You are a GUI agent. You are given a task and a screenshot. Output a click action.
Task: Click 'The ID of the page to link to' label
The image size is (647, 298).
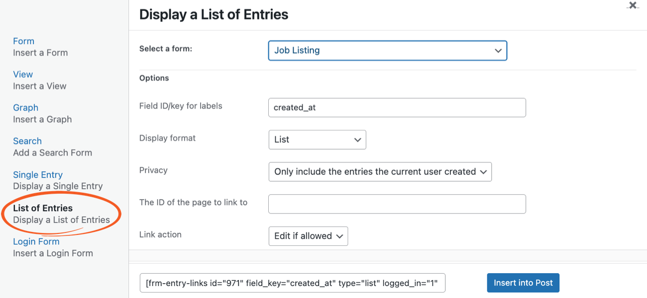[x=193, y=202]
